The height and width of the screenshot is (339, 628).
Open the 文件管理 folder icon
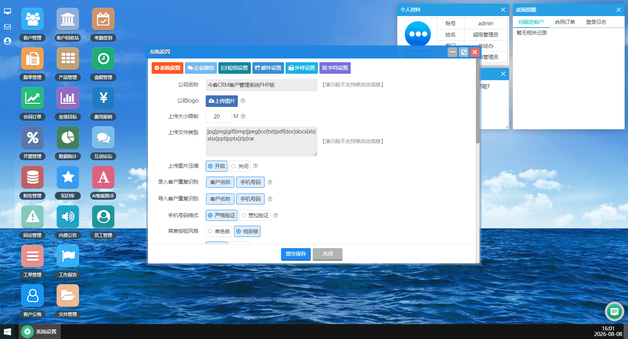(x=68, y=296)
